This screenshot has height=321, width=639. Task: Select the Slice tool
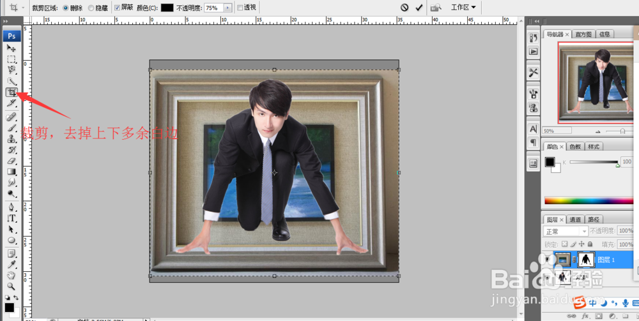click(x=12, y=103)
